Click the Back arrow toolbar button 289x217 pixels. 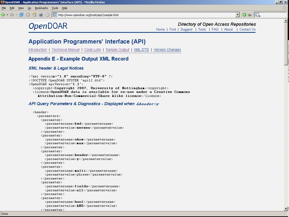pyautogui.click(x=3, y=15)
